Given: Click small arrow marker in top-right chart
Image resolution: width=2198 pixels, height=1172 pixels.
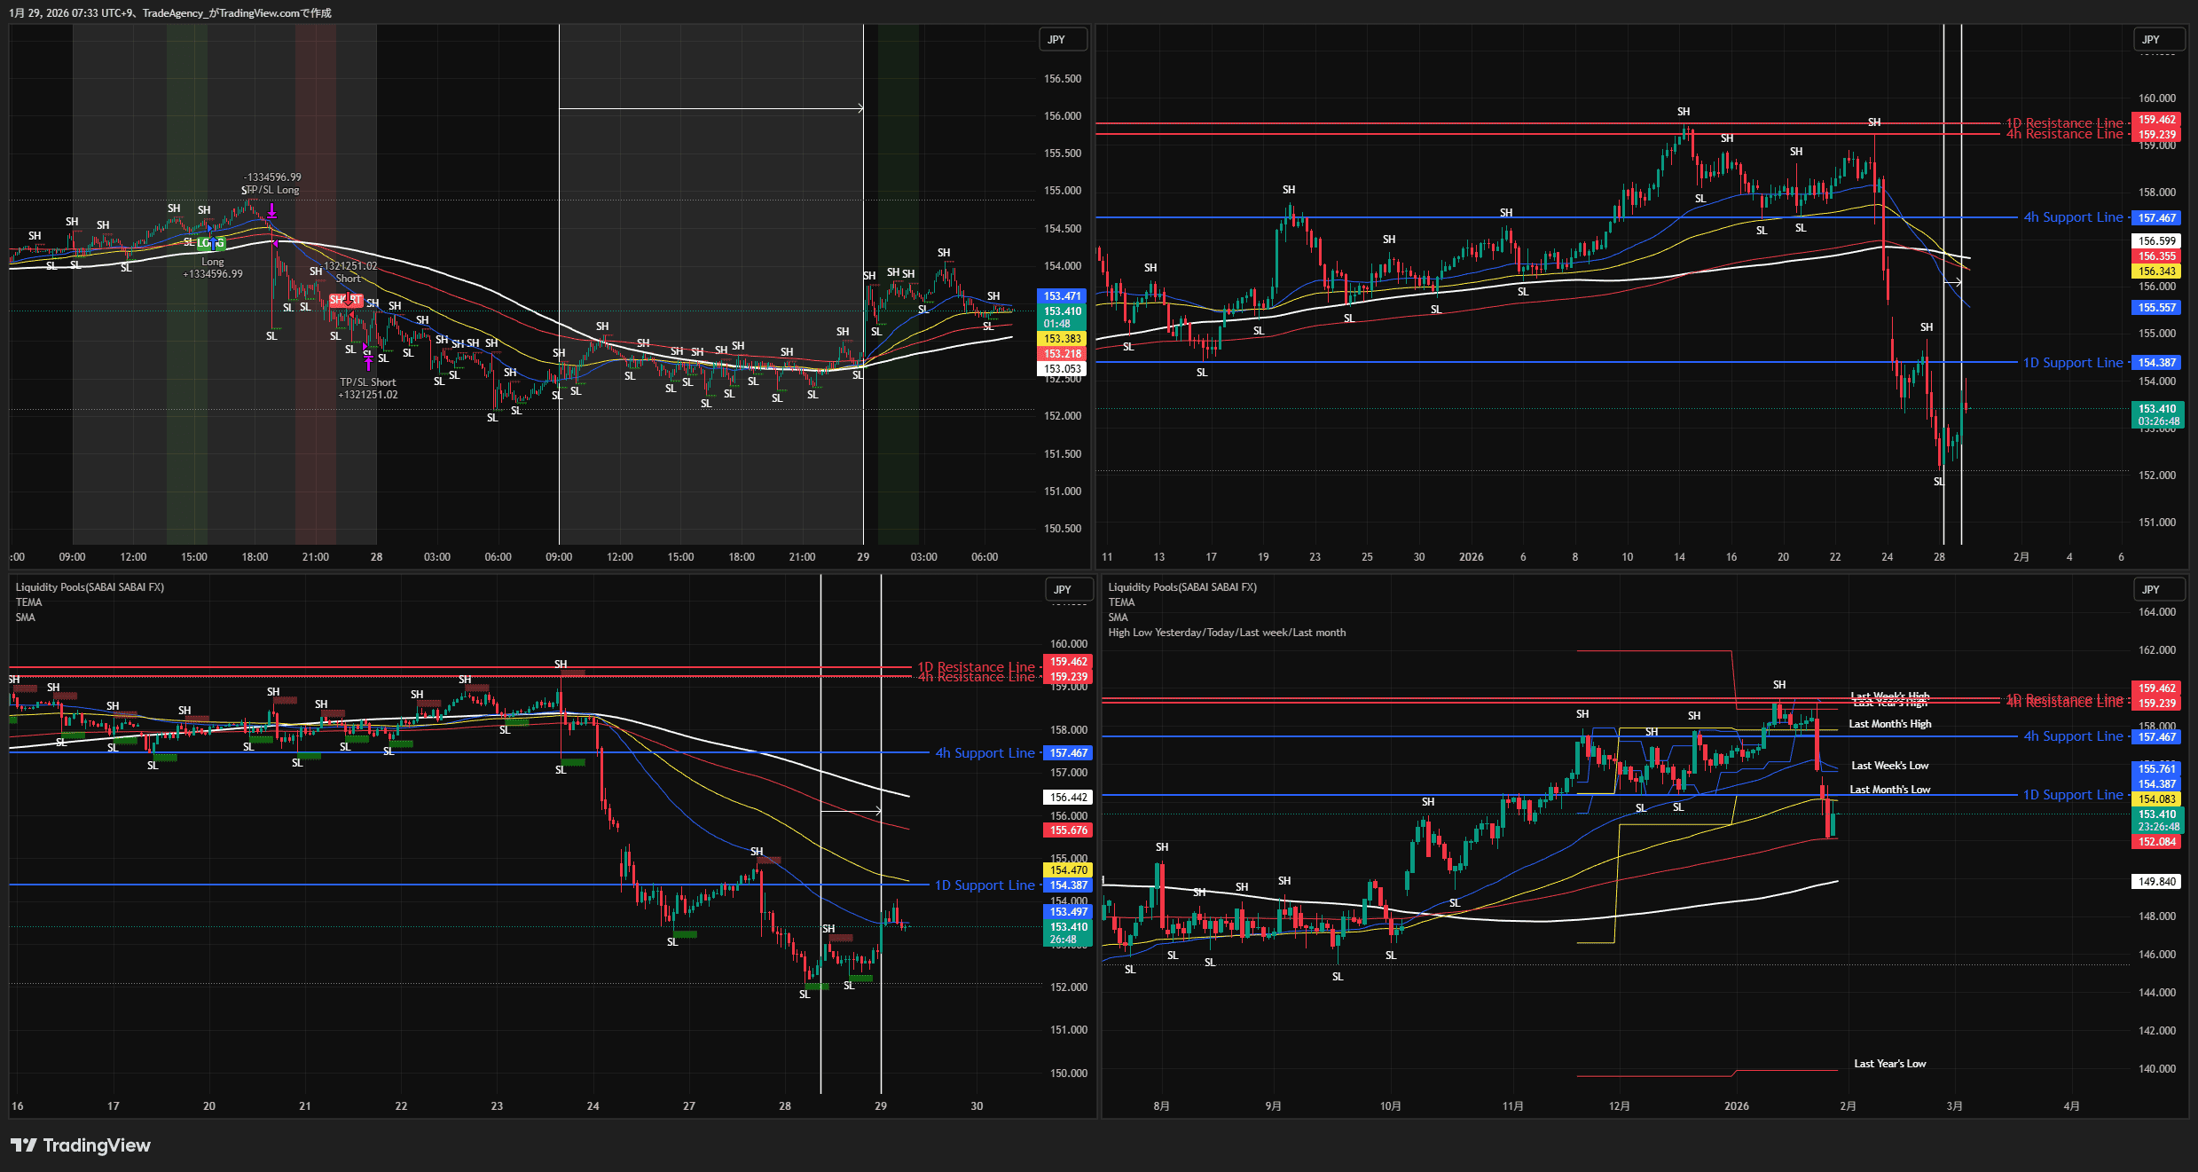Looking at the screenshot, I should pos(1957,282).
